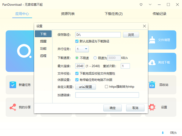182x136 pixels.
Task: Close the settings dialog with X
Action: coord(144,26)
